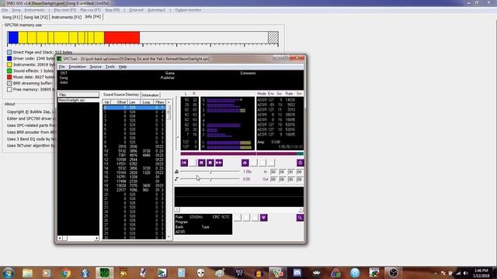Pause playback in SPCTool
Screen dimensions: 497x279
point(201,163)
